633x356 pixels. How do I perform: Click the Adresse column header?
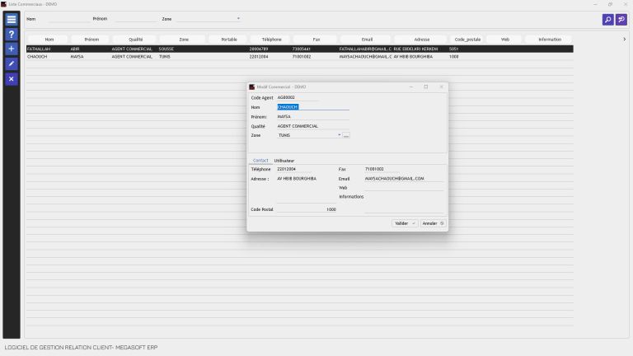pos(421,40)
